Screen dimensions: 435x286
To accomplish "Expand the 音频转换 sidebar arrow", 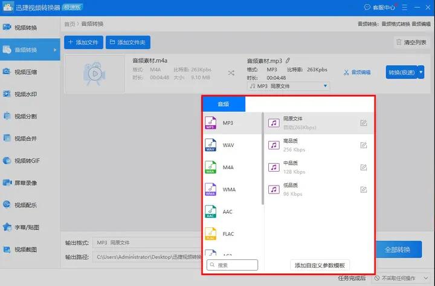I will coord(55,50).
